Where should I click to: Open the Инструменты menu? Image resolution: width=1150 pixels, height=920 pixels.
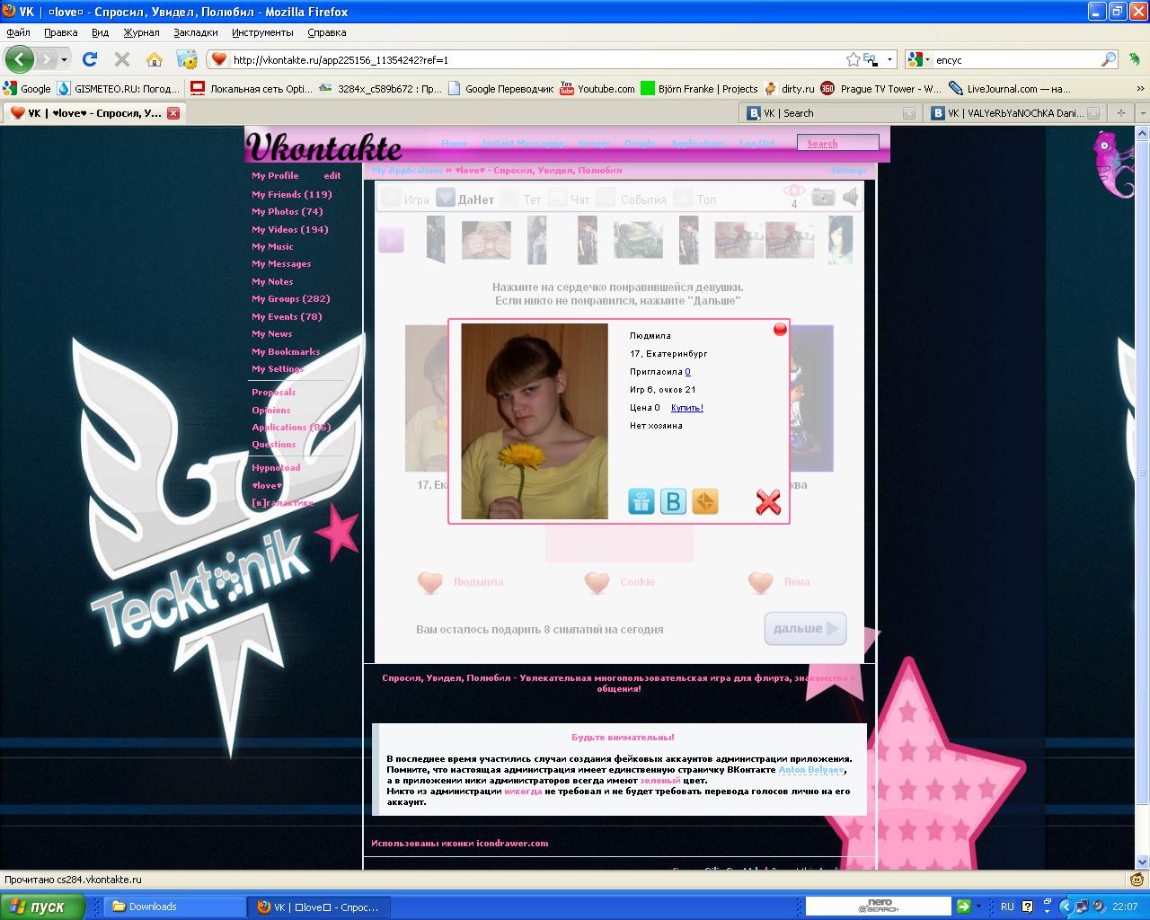click(x=262, y=32)
